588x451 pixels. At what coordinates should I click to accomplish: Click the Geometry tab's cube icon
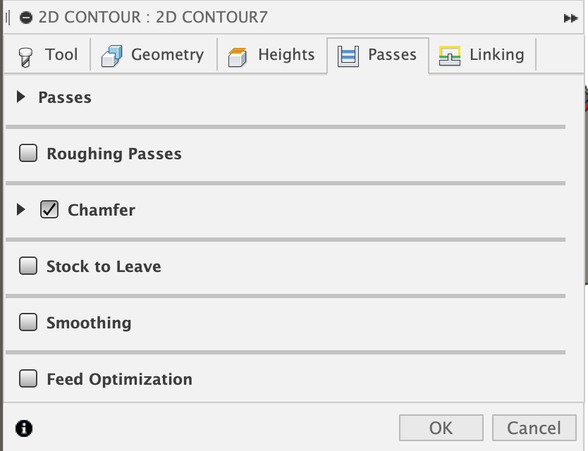tap(111, 54)
